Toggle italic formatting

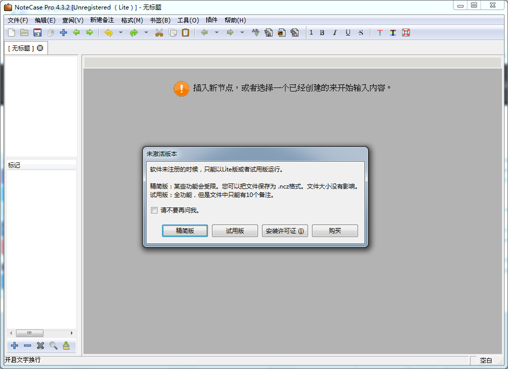pyautogui.click(x=334, y=32)
